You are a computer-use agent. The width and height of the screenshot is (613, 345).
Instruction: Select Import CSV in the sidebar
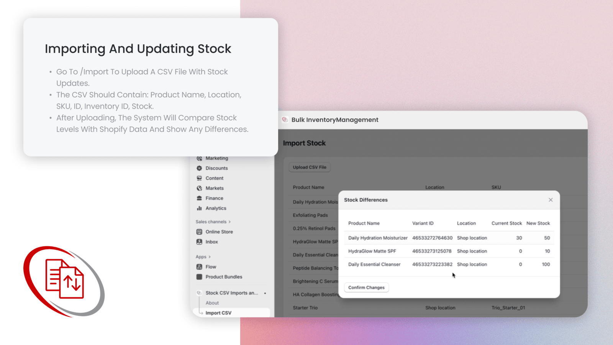[218, 312]
